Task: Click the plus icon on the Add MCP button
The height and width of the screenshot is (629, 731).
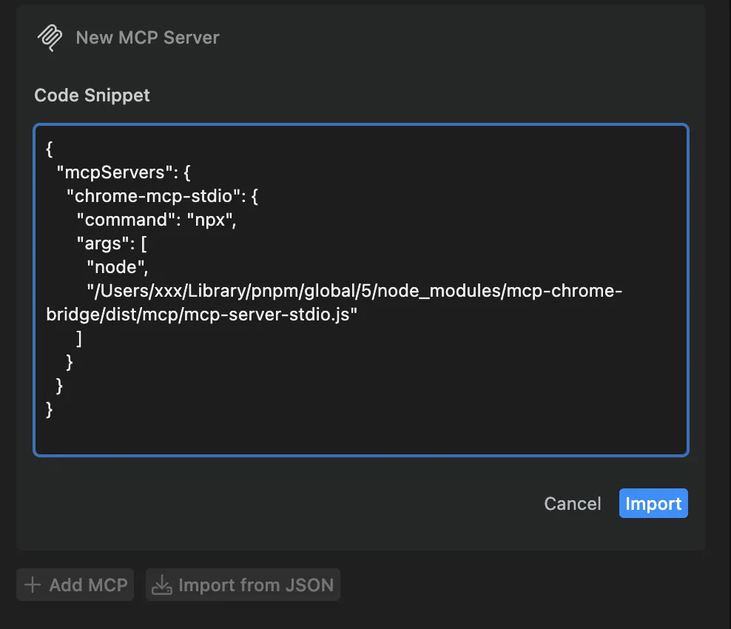Action: 33,585
